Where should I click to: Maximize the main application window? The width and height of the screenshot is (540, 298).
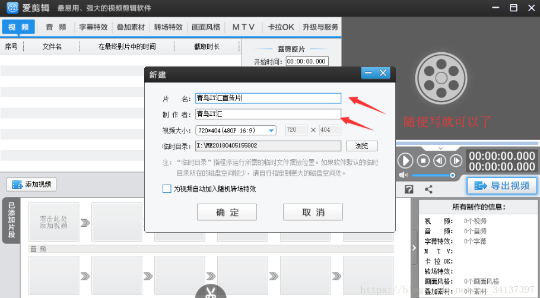tap(513, 8)
